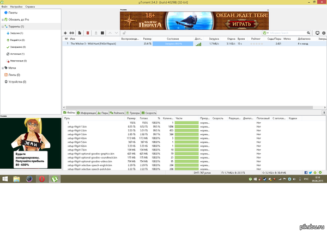Click the detail pane collapse arrow button

pyautogui.click(x=324, y=112)
